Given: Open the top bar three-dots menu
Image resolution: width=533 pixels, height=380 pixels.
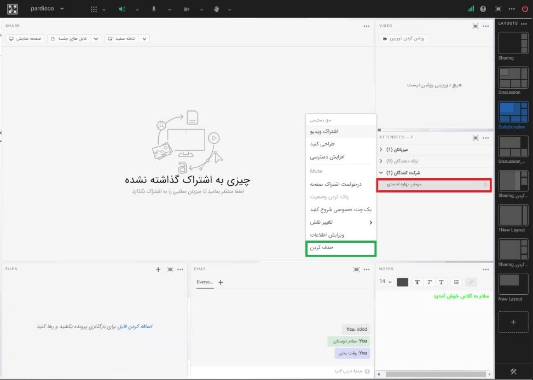Looking at the screenshot, I should coord(512,9).
